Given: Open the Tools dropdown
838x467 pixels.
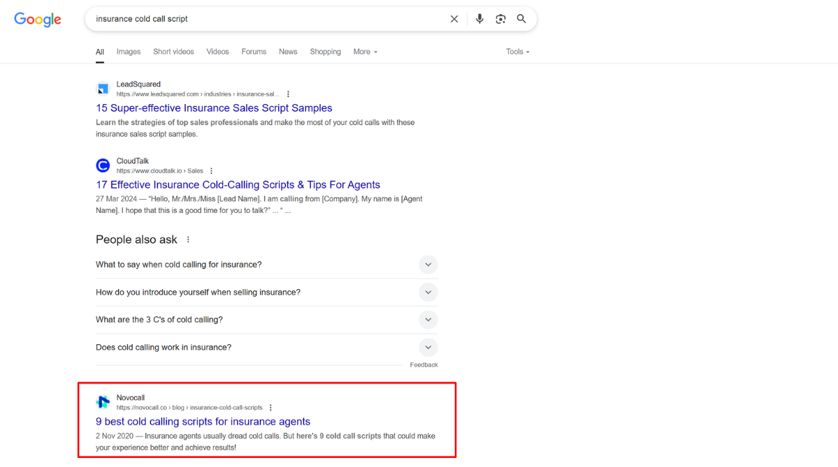Looking at the screenshot, I should point(518,52).
